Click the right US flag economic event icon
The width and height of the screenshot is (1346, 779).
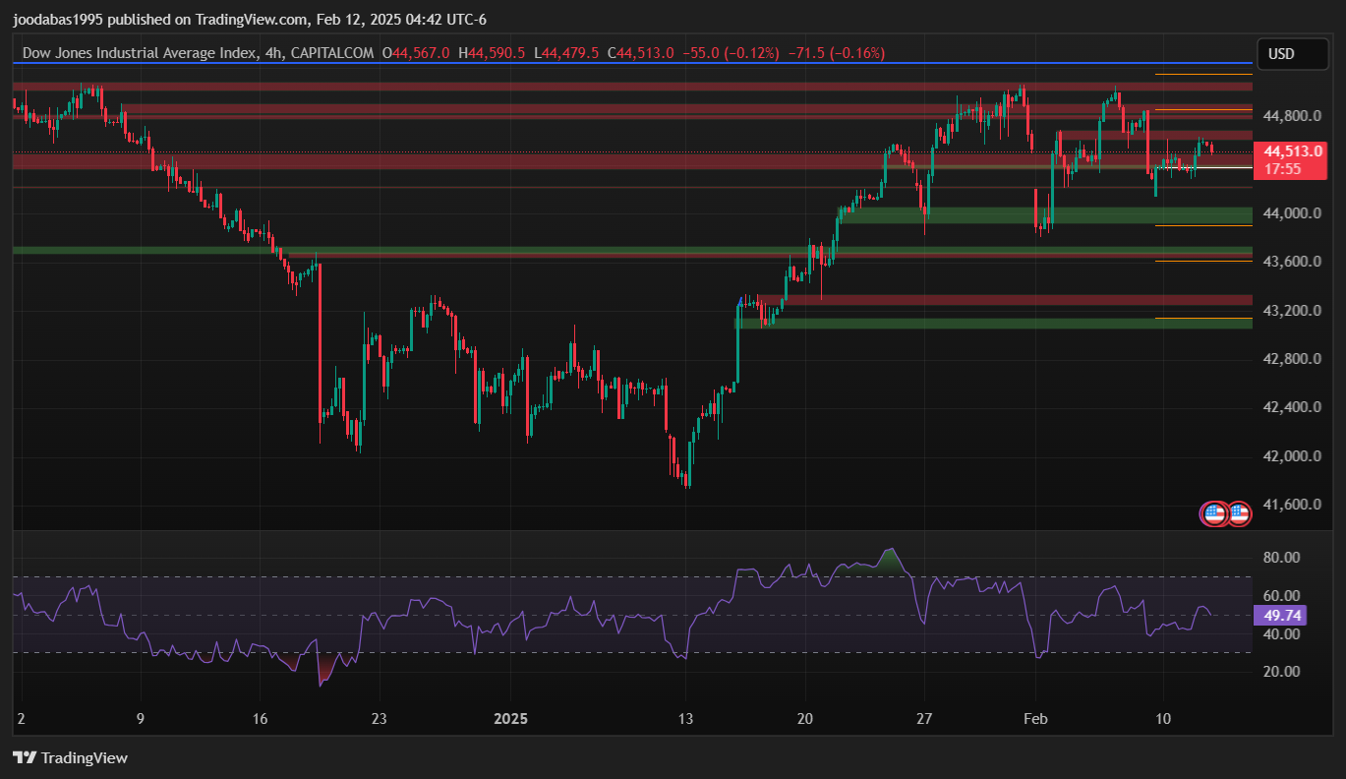1239,513
